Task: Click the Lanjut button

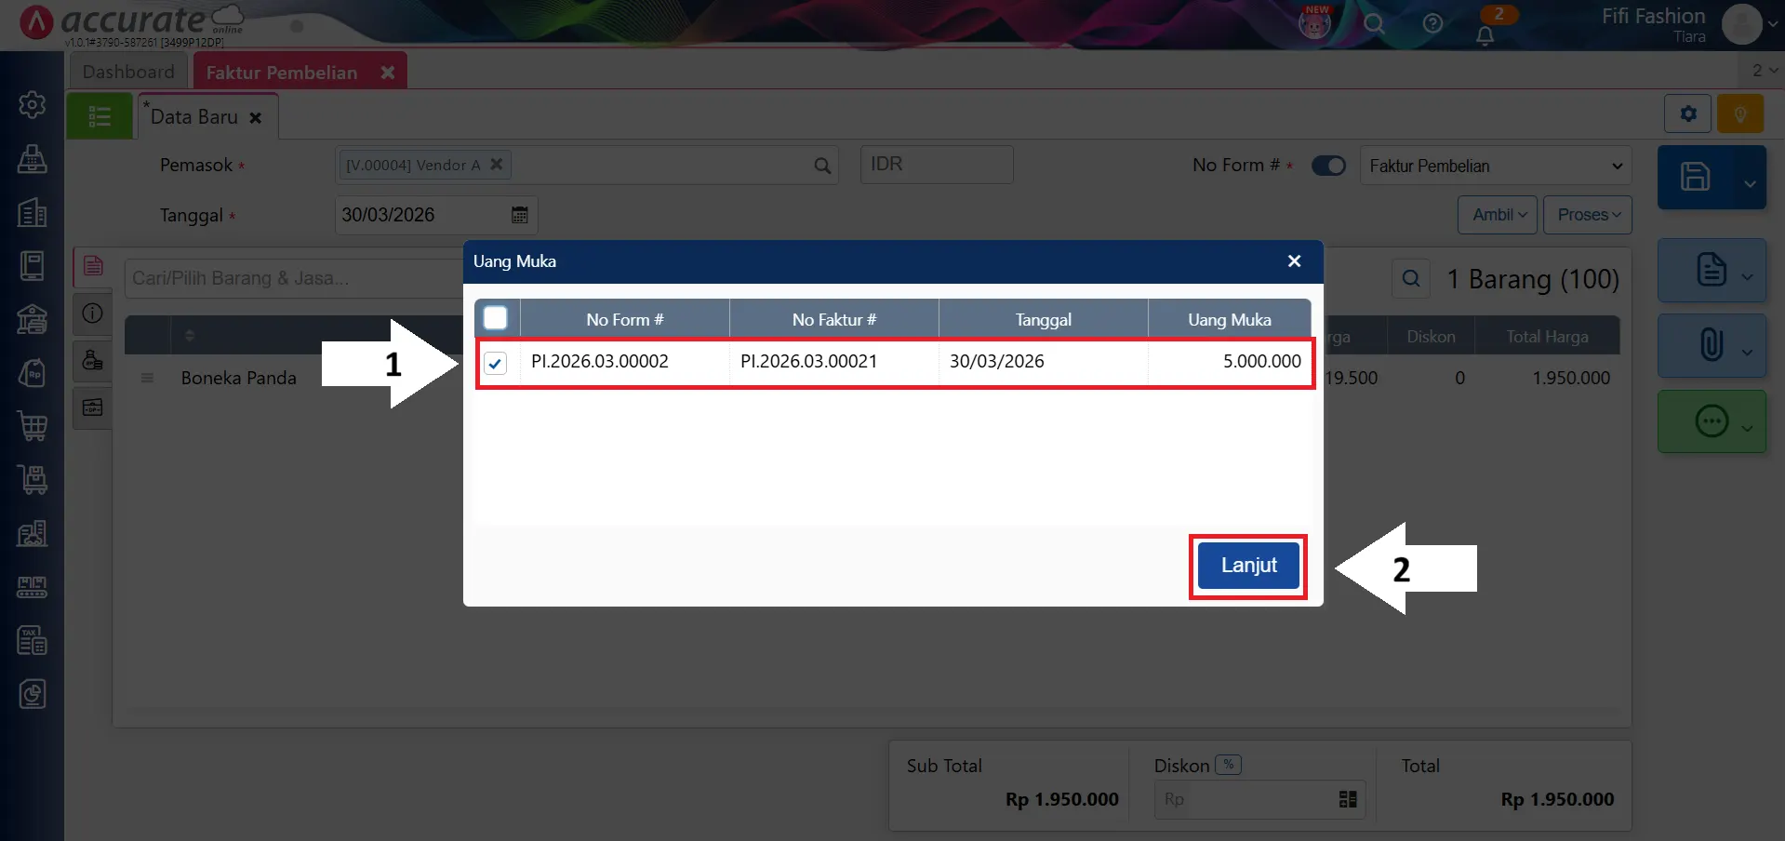Action: coord(1247,566)
